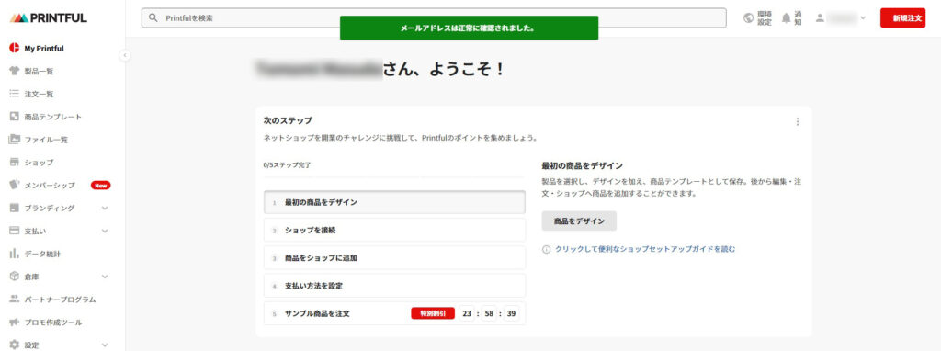The height and width of the screenshot is (351, 941).
Task: Click the 設定 gear icon
Action: click(15, 345)
